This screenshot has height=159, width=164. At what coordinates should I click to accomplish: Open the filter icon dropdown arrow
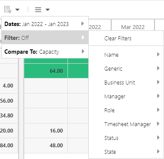(x=17, y=10)
